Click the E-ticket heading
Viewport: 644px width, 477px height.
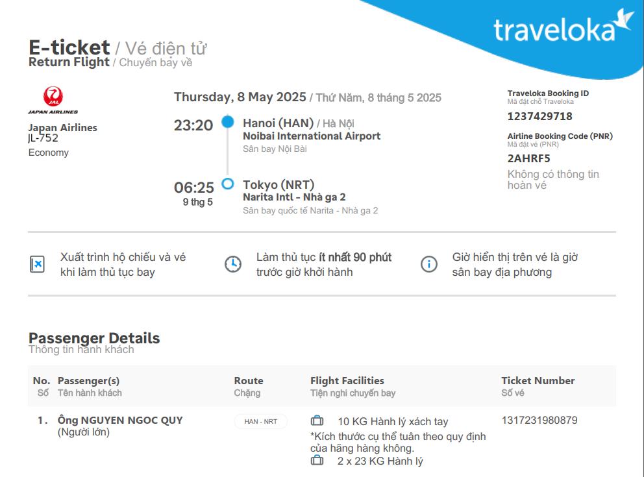click(x=69, y=47)
